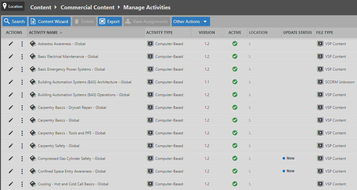
Task: Click the New status for Compressed Gas Cylinder Safety
Action: point(289,158)
